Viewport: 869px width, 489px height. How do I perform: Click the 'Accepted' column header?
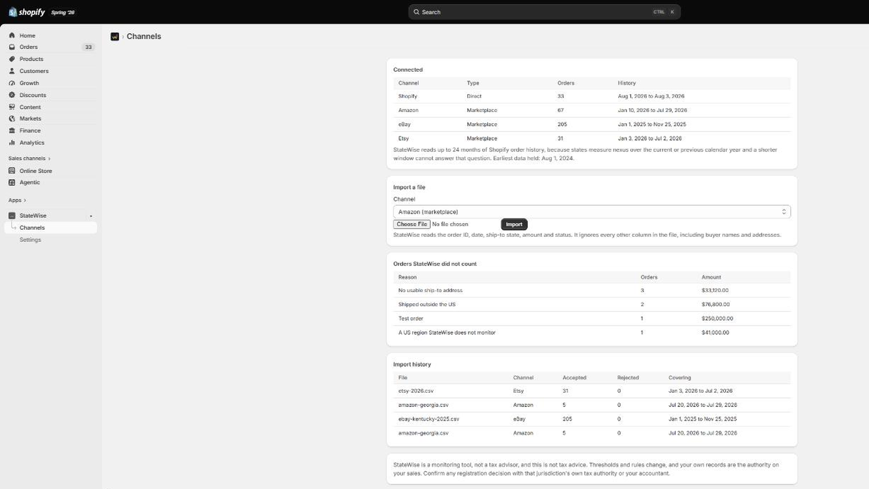click(575, 378)
